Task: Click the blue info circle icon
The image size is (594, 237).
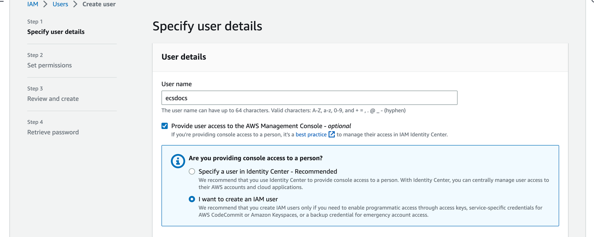Action: 178,161
